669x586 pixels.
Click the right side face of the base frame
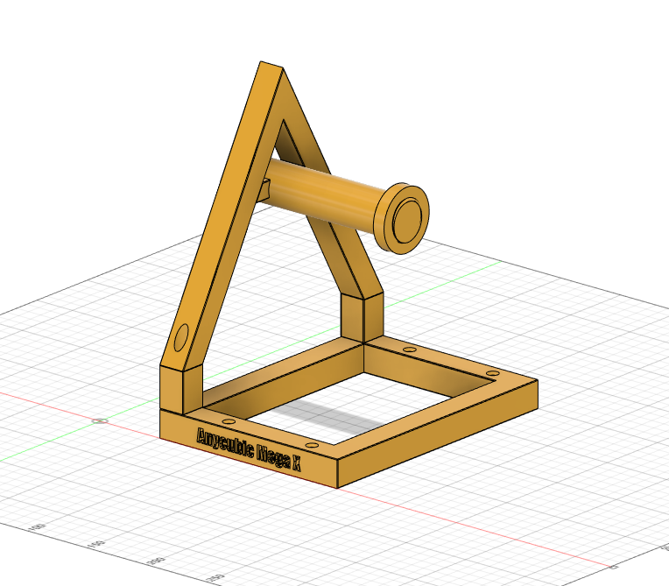coord(437,434)
